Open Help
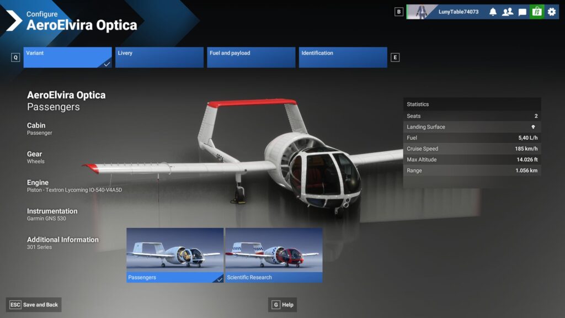 coord(282,305)
